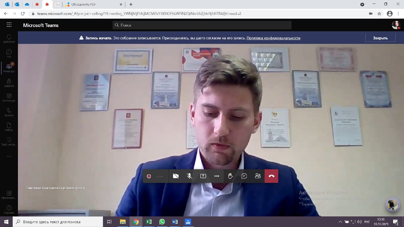Viewport: 404px width, 227px height.
Task: Show the meeting participants panel
Action: [258, 176]
